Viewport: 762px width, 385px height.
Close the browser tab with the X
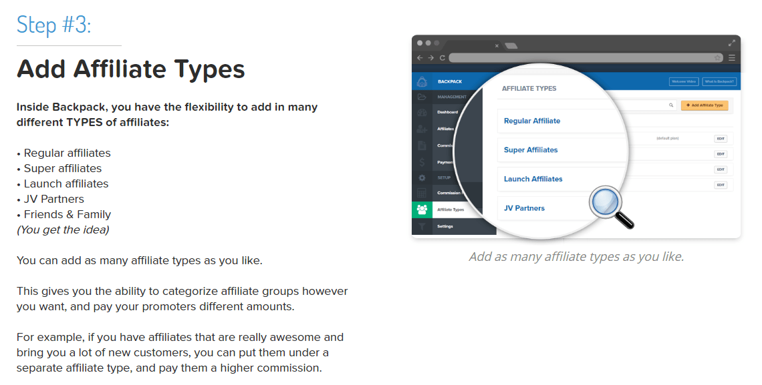(497, 46)
